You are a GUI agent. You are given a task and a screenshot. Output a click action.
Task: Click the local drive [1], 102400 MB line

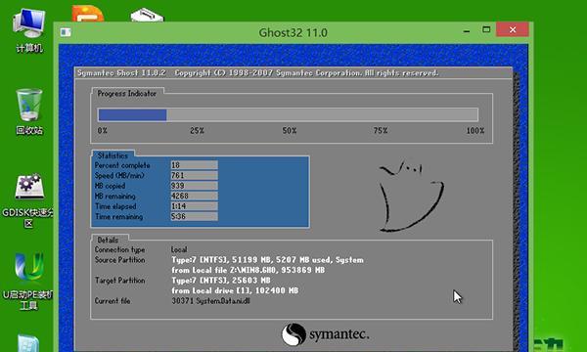click(x=235, y=290)
